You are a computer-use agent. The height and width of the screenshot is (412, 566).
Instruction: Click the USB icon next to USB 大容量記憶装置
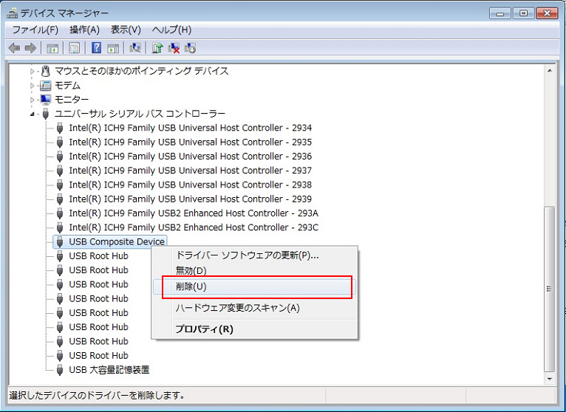pos(60,370)
